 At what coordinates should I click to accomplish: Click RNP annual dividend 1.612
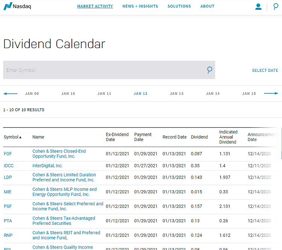pos(224,235)
